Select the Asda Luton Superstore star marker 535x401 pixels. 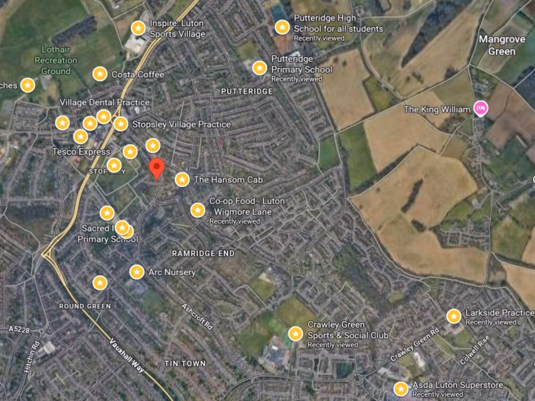point(401,388)
